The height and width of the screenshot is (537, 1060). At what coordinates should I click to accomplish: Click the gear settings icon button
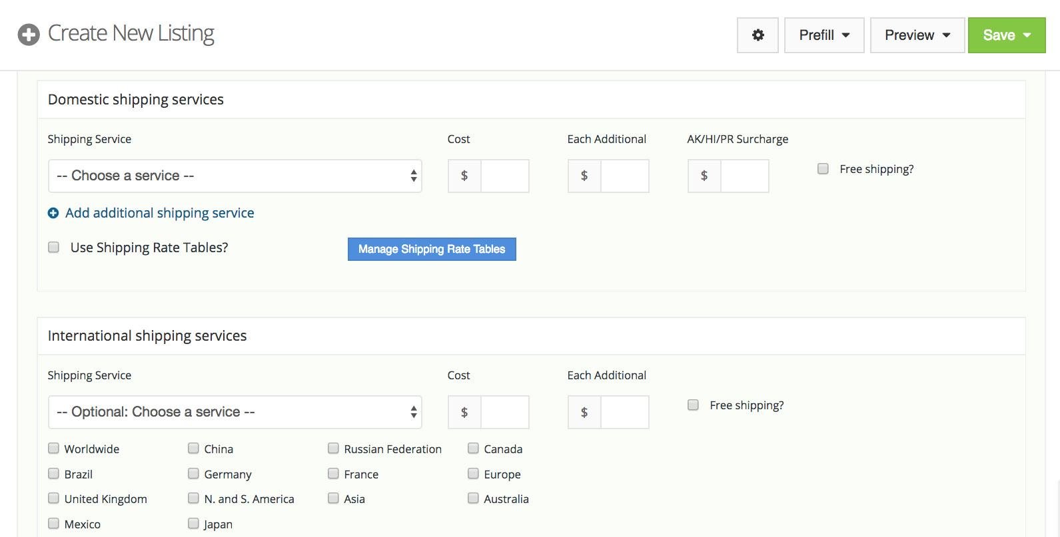pos(758,35)
